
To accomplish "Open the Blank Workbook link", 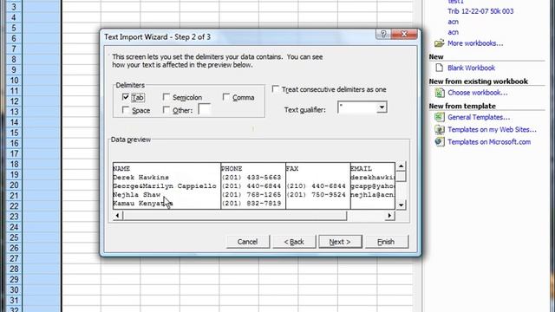I will [471, 68].
